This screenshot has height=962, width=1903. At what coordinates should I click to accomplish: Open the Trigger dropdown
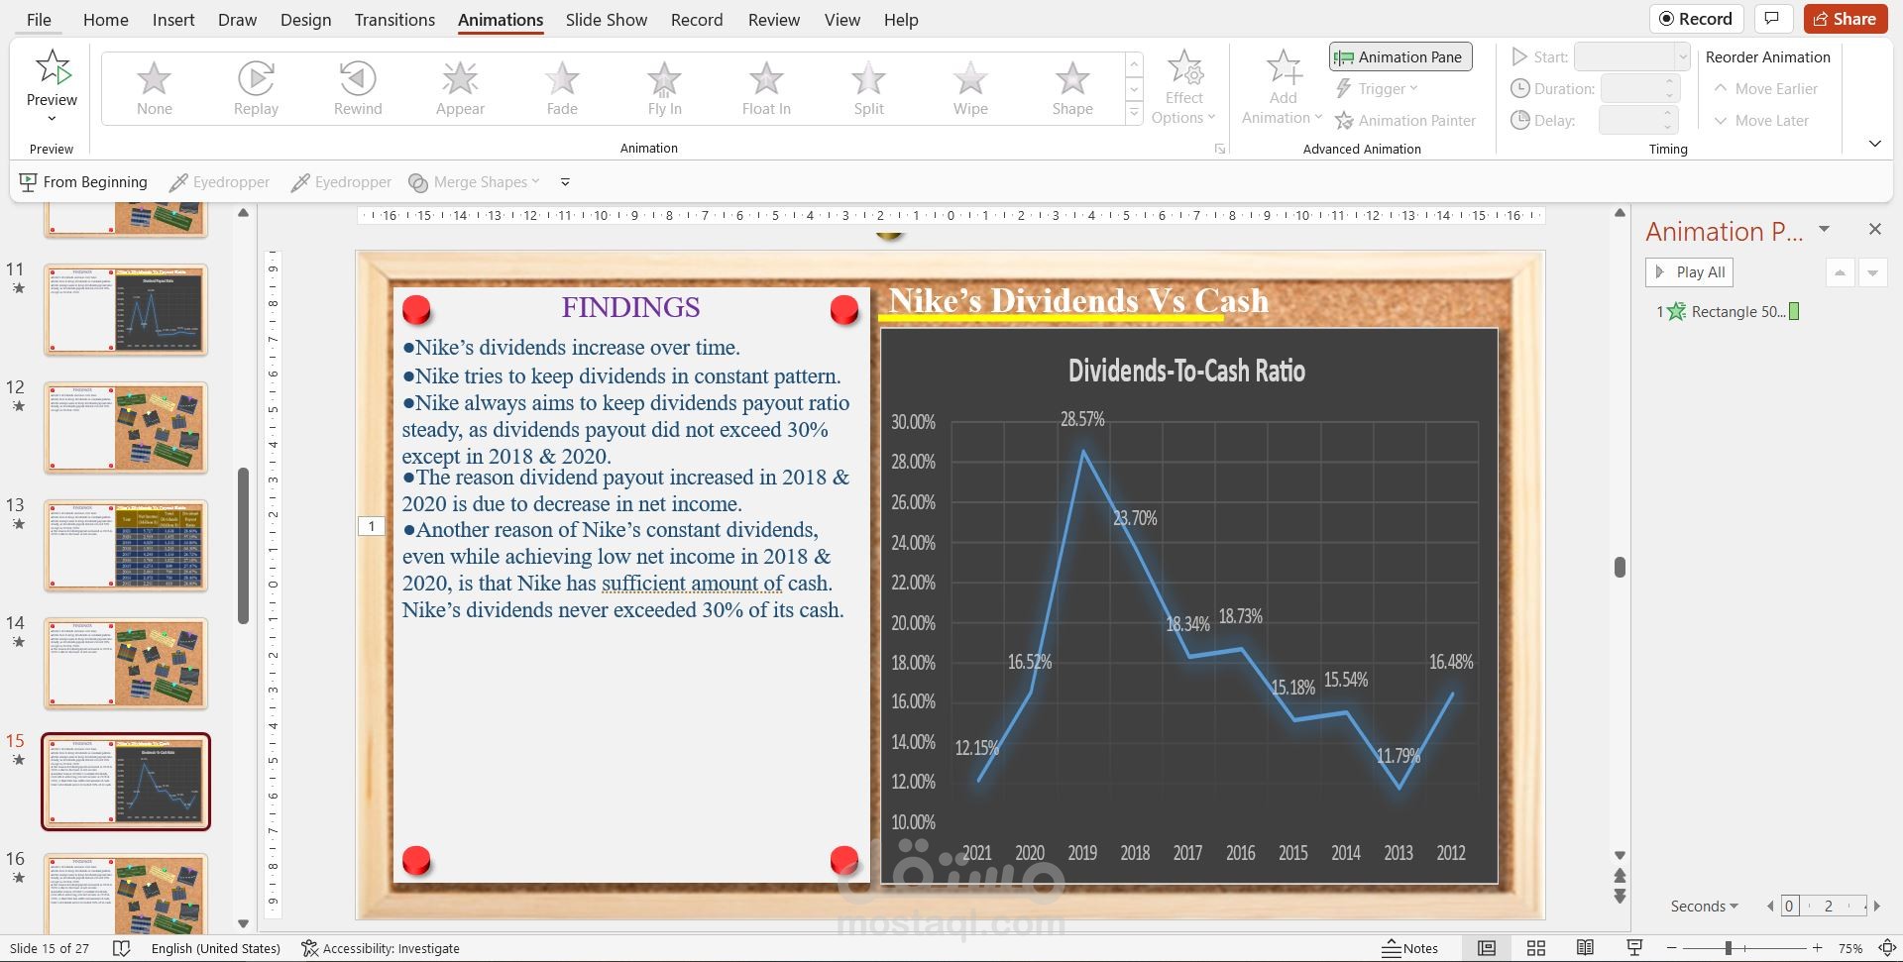1377,89
